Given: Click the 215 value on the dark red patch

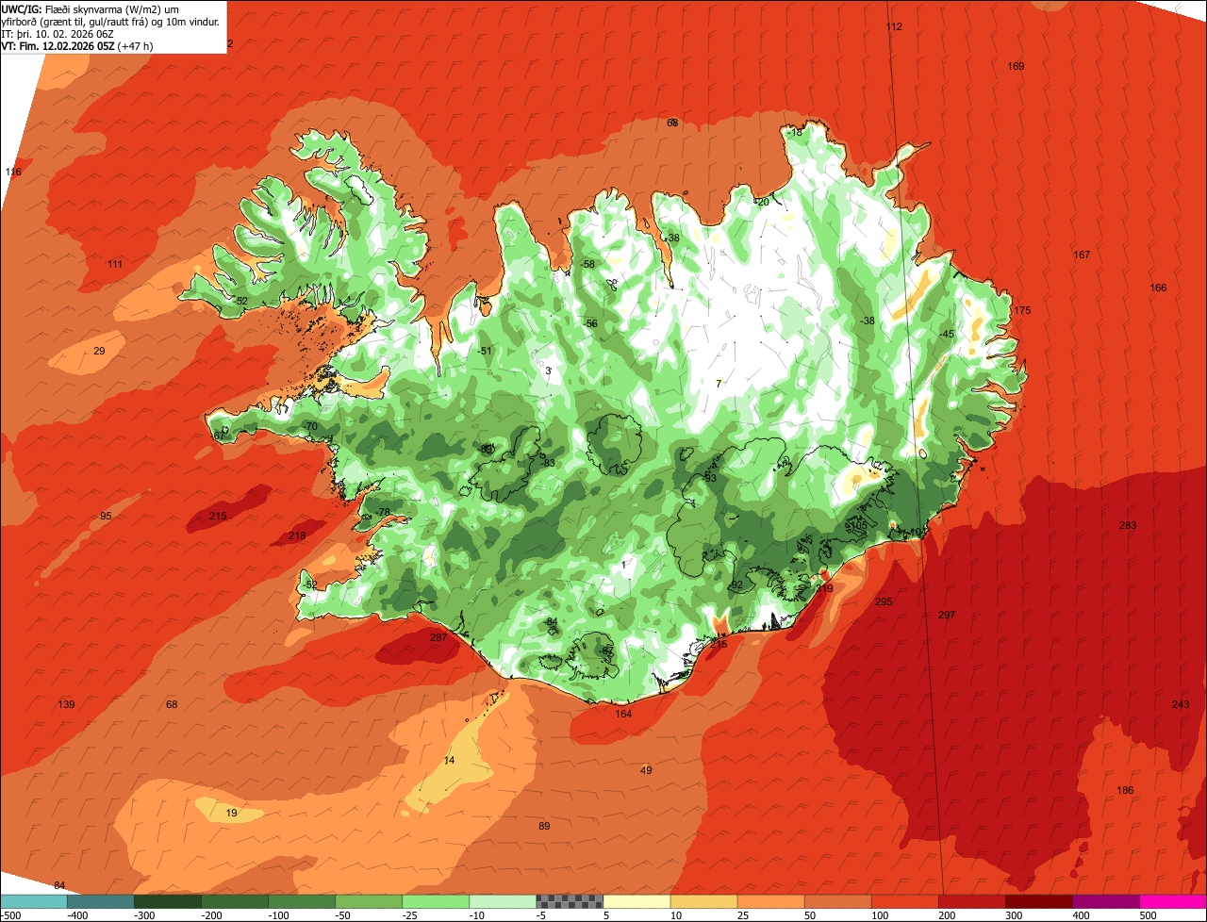Looking at the screenshot, I should [218, 516].
